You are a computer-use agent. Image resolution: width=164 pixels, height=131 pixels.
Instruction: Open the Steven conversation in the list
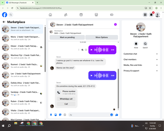click(22, 29)
